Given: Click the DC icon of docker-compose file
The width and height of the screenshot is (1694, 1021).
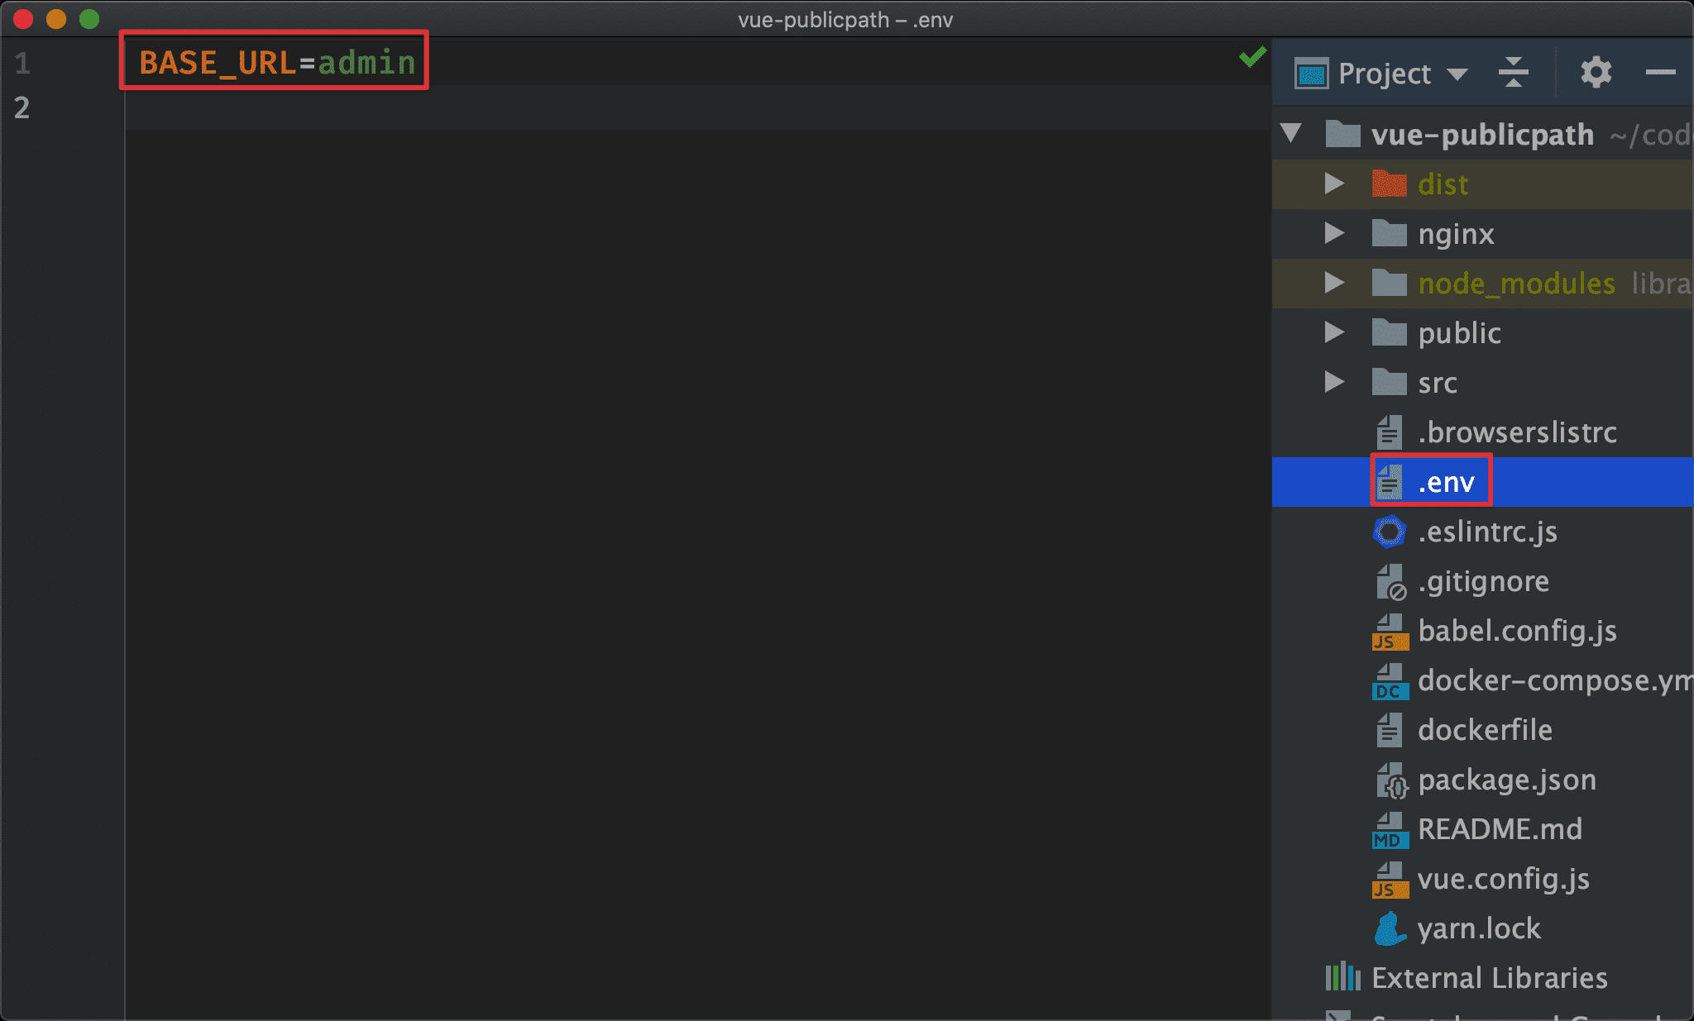Looking at the screenshot, I should coord(1390,681).
